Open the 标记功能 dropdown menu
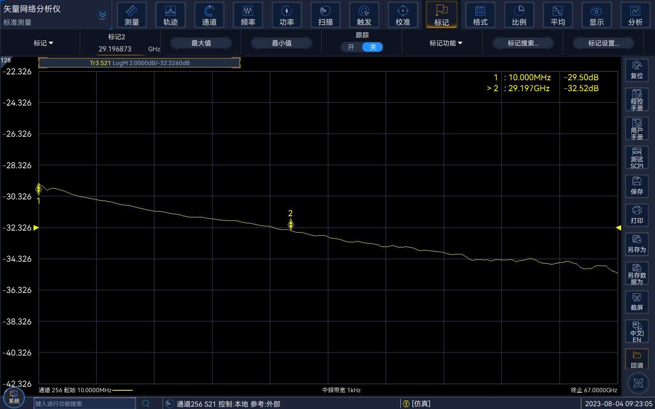 tap(446, 43)
